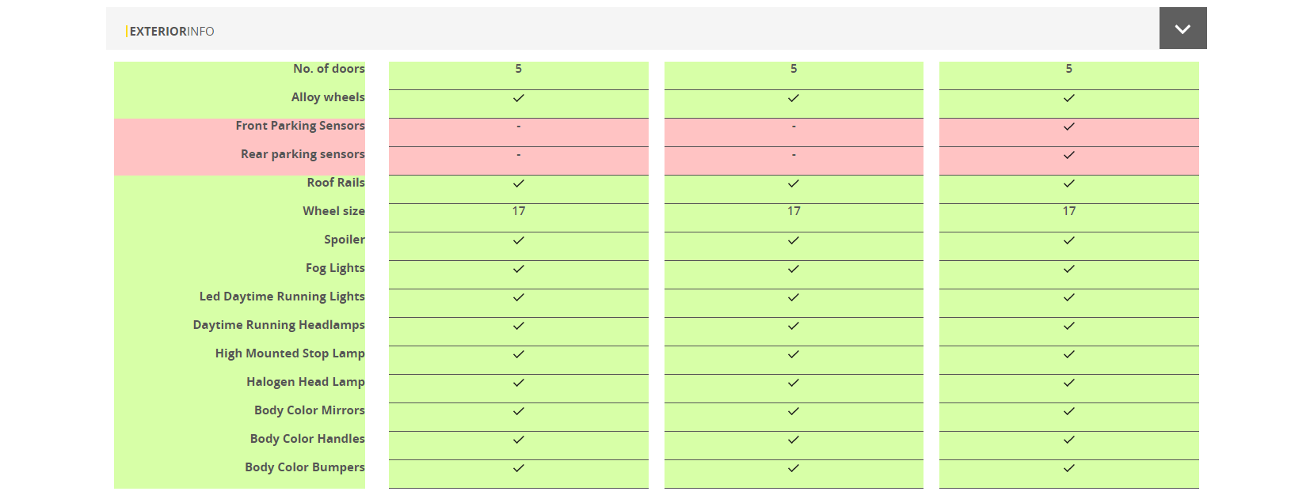Click the Wheel size row label
This screenshot has height=495, width=1291.
coord(333,211)
